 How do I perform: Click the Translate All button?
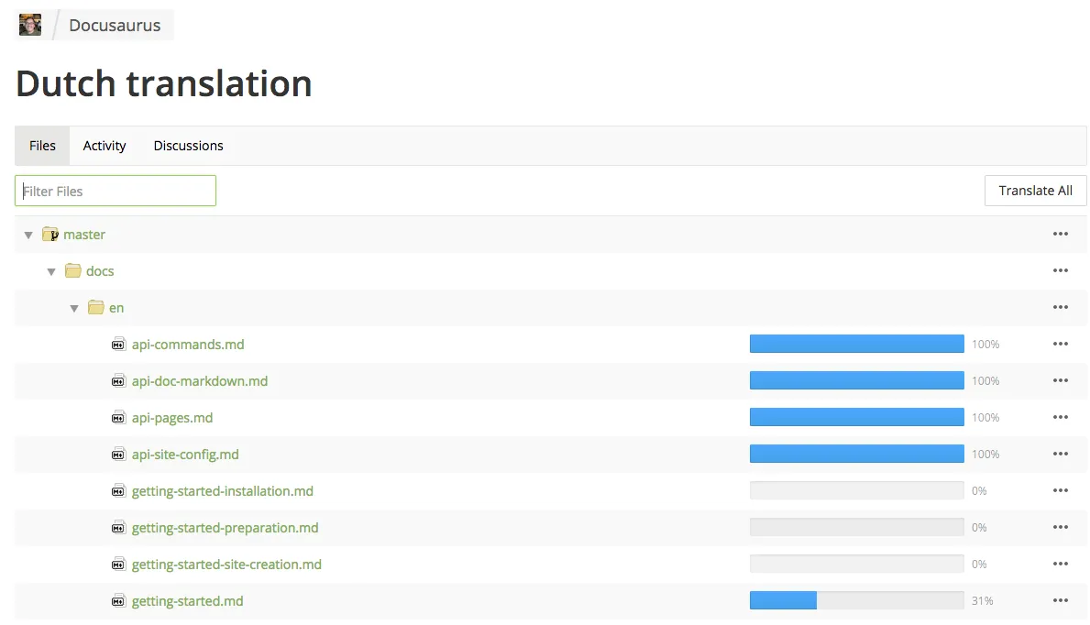click(x=1035, y=191)
